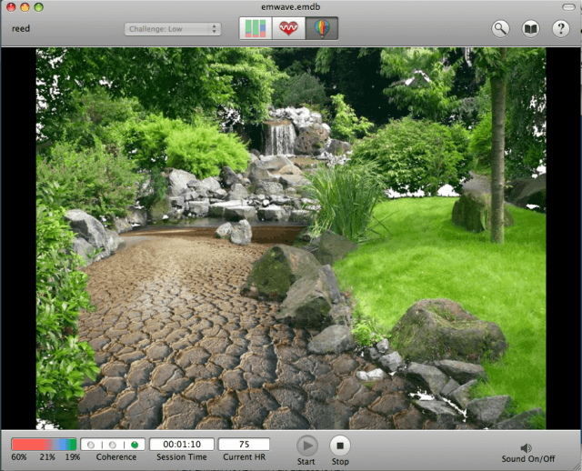Viewport: 582px width, 471px height.
Task: Click the garden scene waterfall image
Action: pos(280,138)
